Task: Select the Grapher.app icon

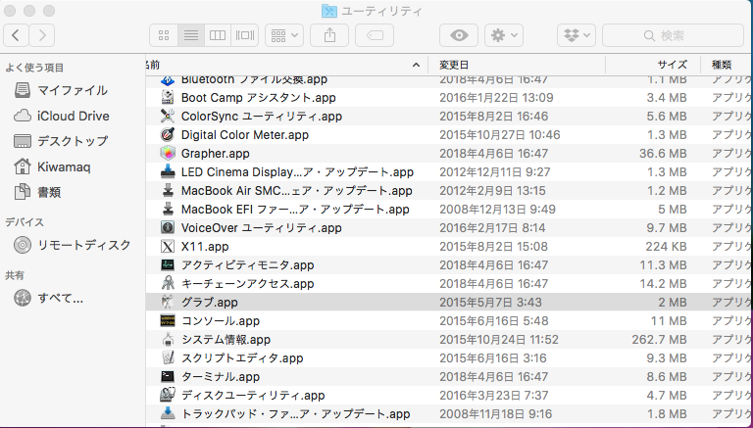Action: (x=167, y=154)
